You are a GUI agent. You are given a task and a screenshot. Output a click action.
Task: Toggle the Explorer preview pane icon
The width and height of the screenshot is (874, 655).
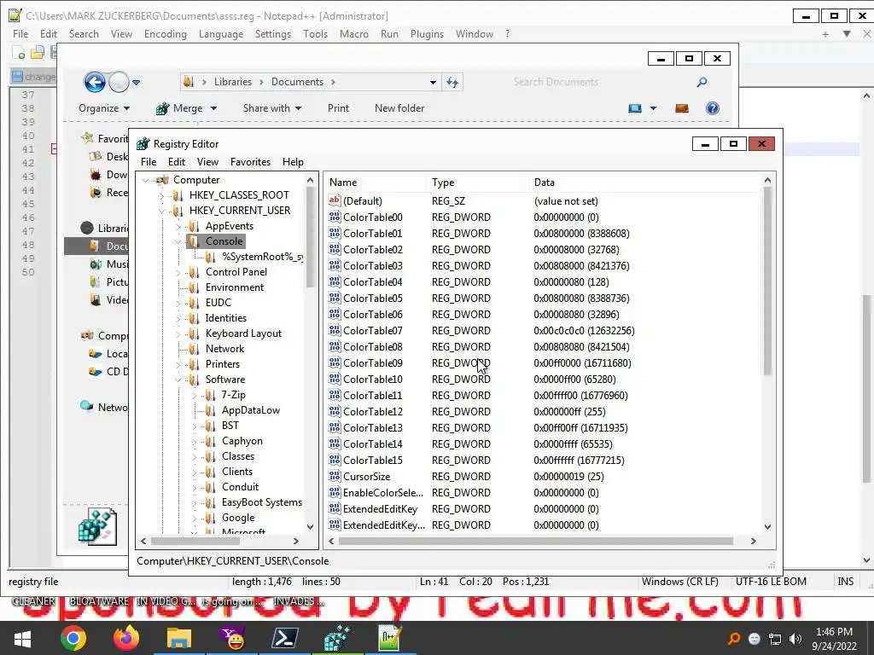click(682, 108)
